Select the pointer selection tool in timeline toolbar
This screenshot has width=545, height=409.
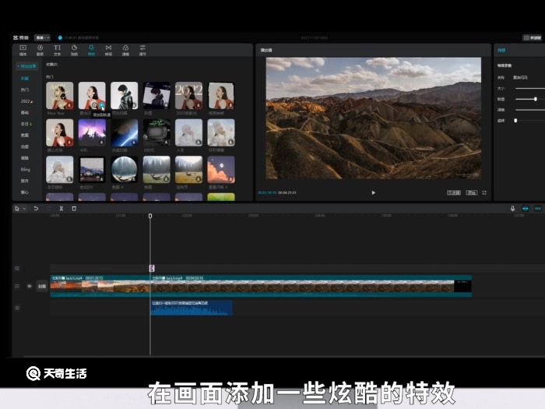(x=16, y=209)
